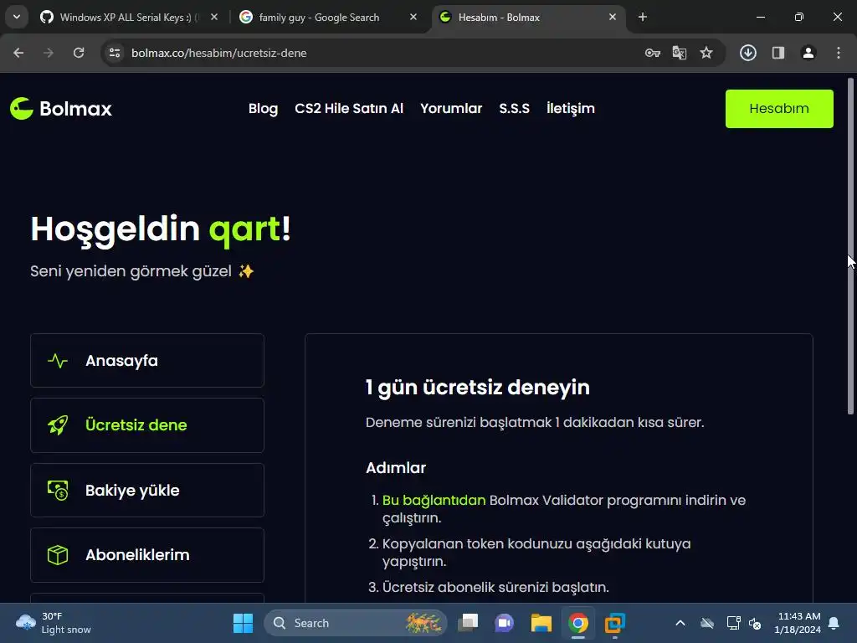Select Ücretsiz dene sidebar item
Viewport: 857px width, 643px height.
coord(147,424)
